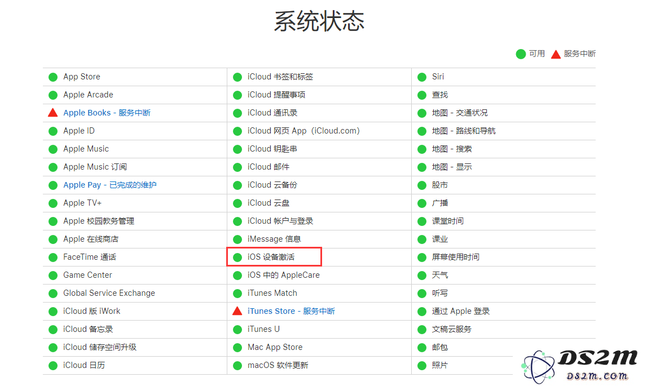The height and width of the screenshot is (386, 647).
Task: Click the green dot beside 股市
Action: [422, 185]
